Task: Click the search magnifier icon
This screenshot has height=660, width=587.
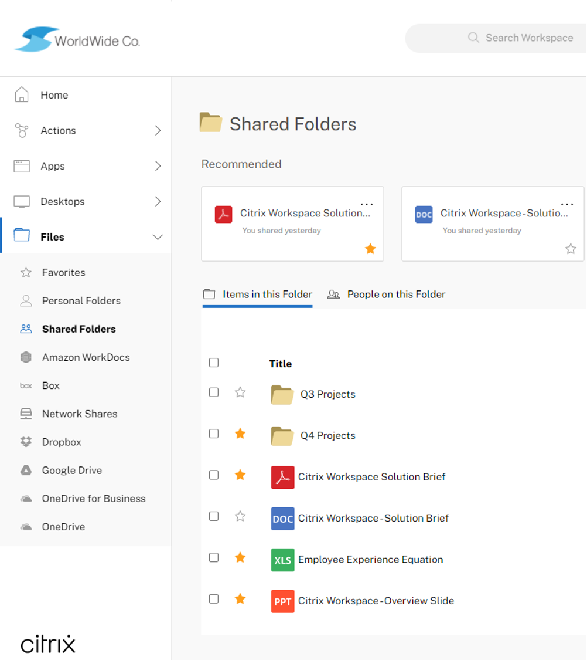Action: tap(473, 38)
